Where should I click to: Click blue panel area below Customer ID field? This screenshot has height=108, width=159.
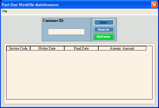[x=66, y=38]
